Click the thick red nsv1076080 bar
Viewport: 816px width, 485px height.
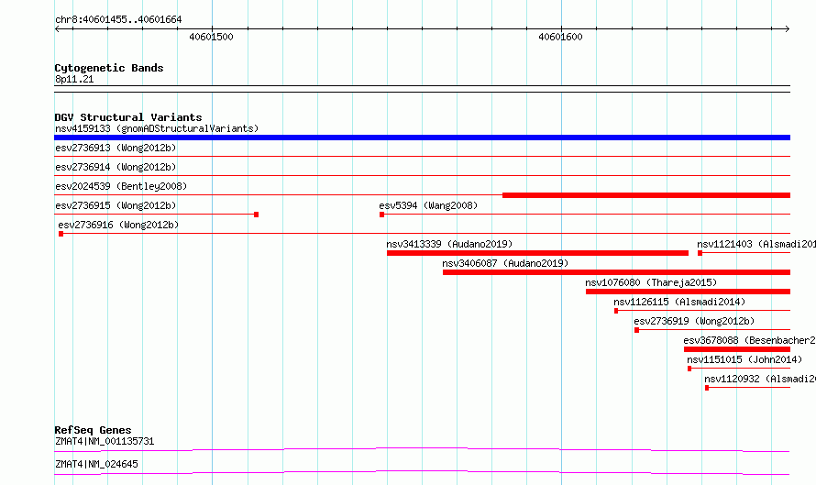pyautogui.click(x=688, y=292)
